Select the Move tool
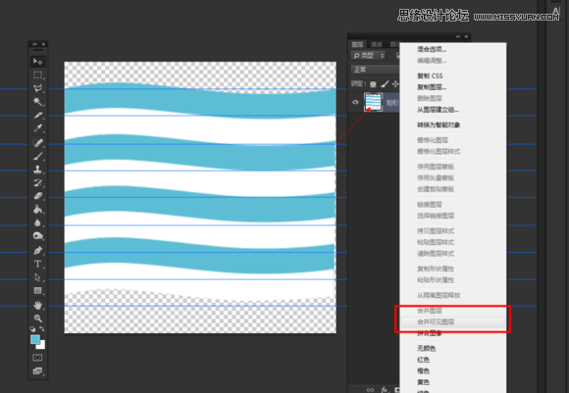The height and width of the screenshot is (393, 569). point(37,62)
